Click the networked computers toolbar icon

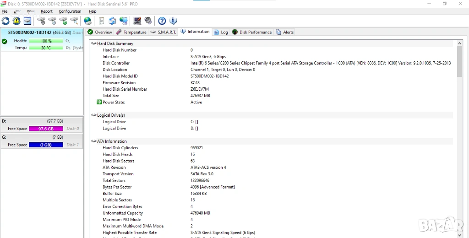[x=124, y=21]
